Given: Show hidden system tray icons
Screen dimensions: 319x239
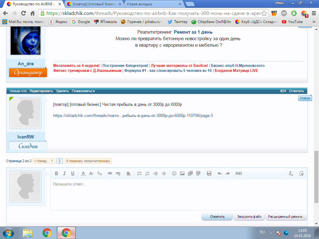Looking at the screenshot, I should tap(271, 233).
